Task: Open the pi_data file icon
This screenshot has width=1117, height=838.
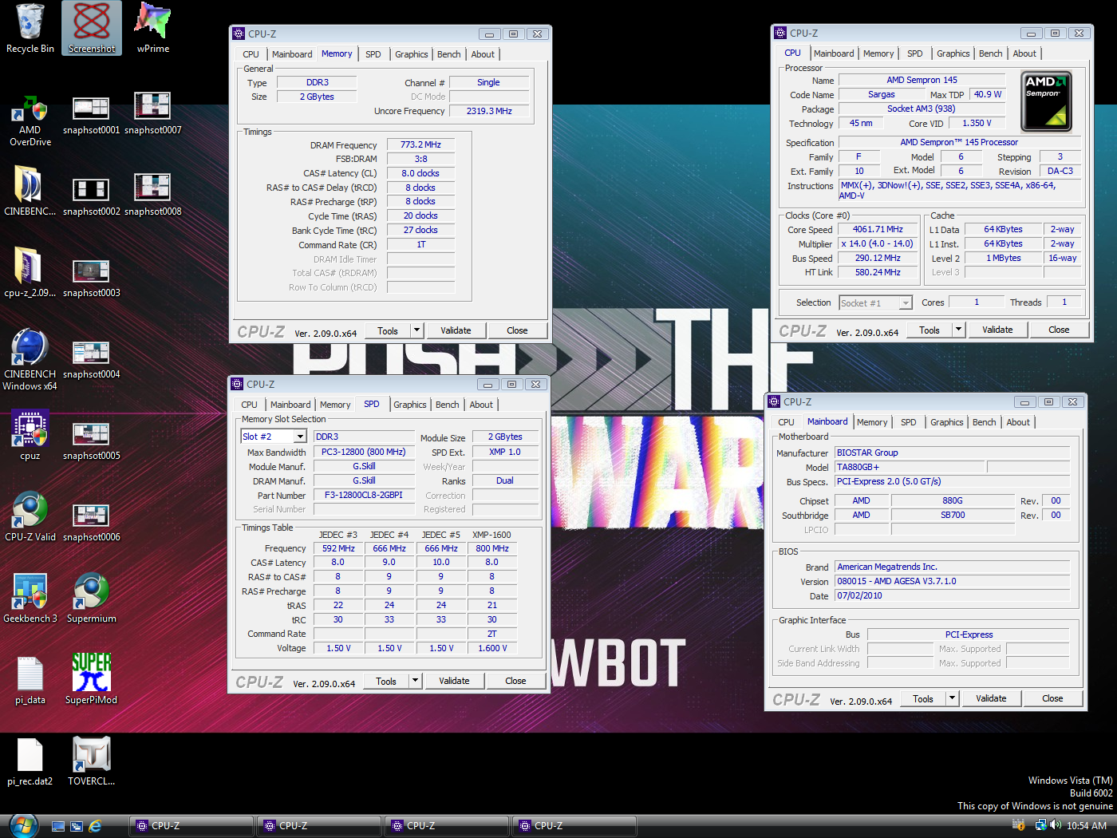Action: (30, 680)
